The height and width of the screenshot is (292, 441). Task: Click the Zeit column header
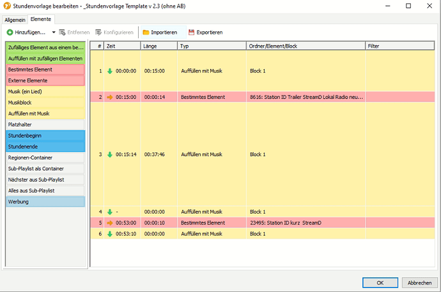122,47
